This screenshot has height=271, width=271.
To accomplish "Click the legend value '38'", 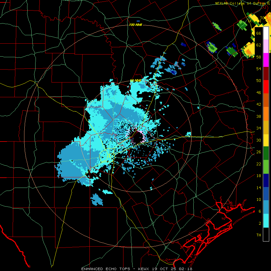I will [259, 116].
